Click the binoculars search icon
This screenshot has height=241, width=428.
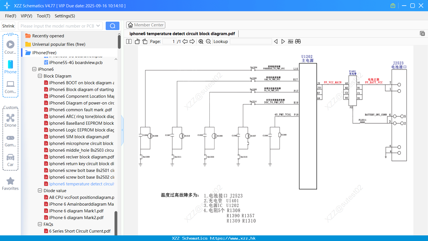298,42
